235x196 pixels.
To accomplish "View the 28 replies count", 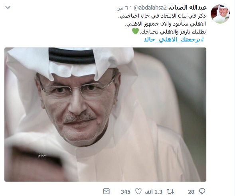I will click(x=191, y=192).
